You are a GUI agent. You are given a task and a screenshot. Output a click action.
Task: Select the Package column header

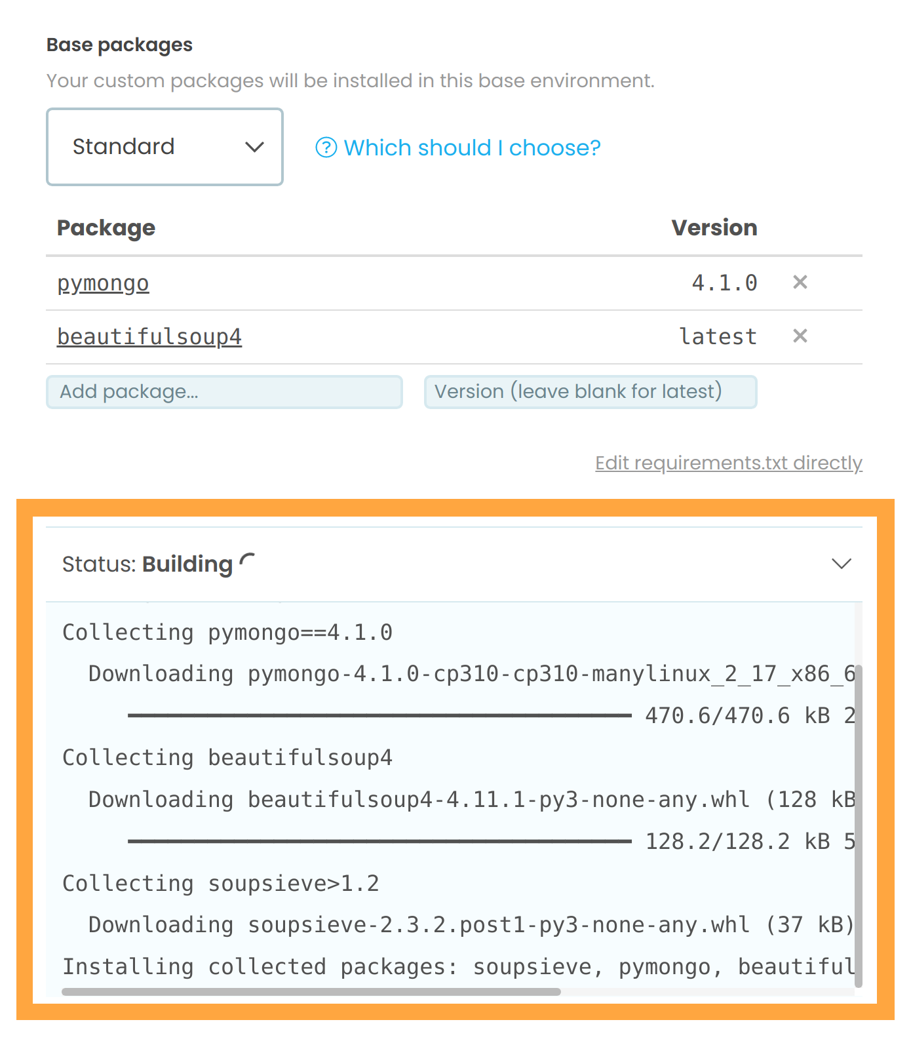[x=106, y=227]
